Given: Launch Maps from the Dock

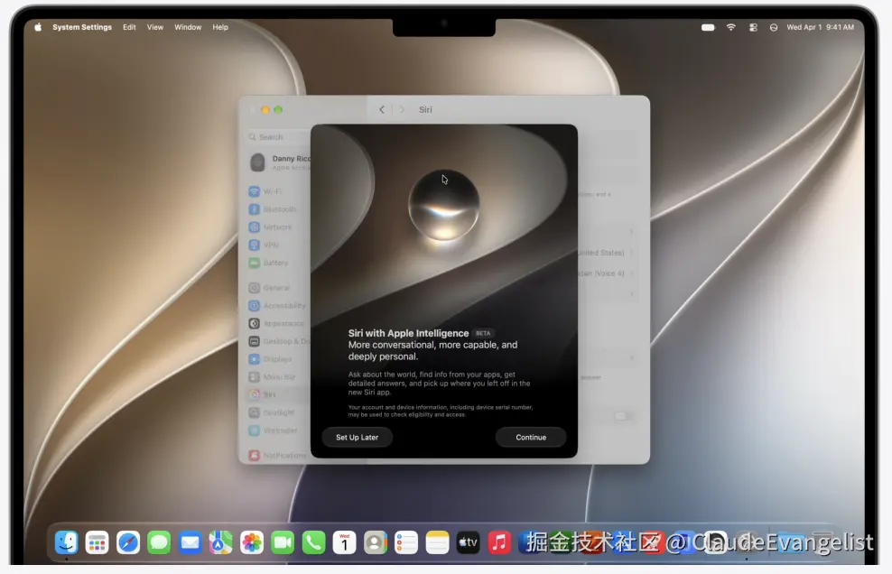Looking at the screenshot, I should 220,542.
